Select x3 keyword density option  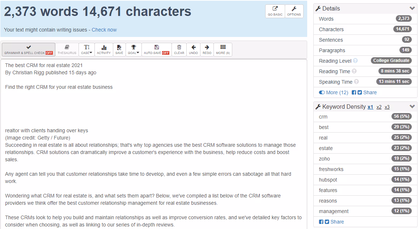(387, 107)
